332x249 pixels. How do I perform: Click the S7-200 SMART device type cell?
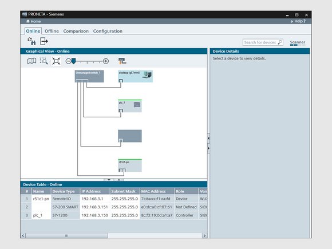point(65,207)
